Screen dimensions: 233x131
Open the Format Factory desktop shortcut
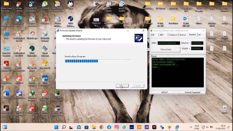pyautogui.click(x=32, y=21)
